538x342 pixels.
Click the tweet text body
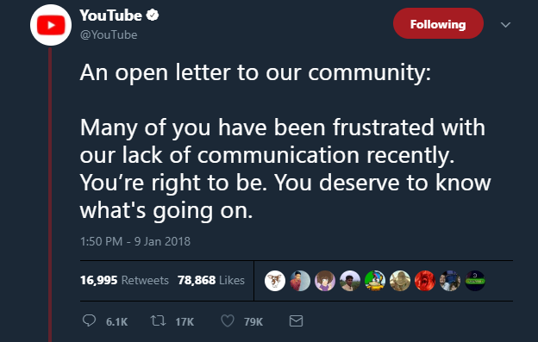[x=285, y=141]
